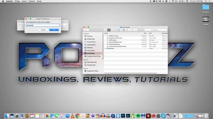Go back in the Finder Downloads window

click(x=85, y=30)
